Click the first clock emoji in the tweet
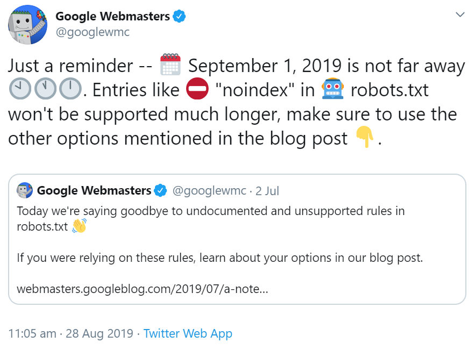Viewport: 475px width, 350px height. coord(19,89)
